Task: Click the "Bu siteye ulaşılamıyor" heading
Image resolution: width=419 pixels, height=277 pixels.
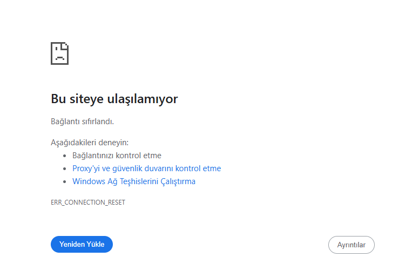Action: pyautogui.click(x=114, y=99)
